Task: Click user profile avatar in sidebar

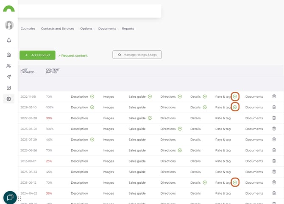Action: pyautogui.click(x=9, y=25)
